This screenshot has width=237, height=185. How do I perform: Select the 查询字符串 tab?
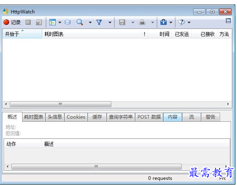(121, 117)
